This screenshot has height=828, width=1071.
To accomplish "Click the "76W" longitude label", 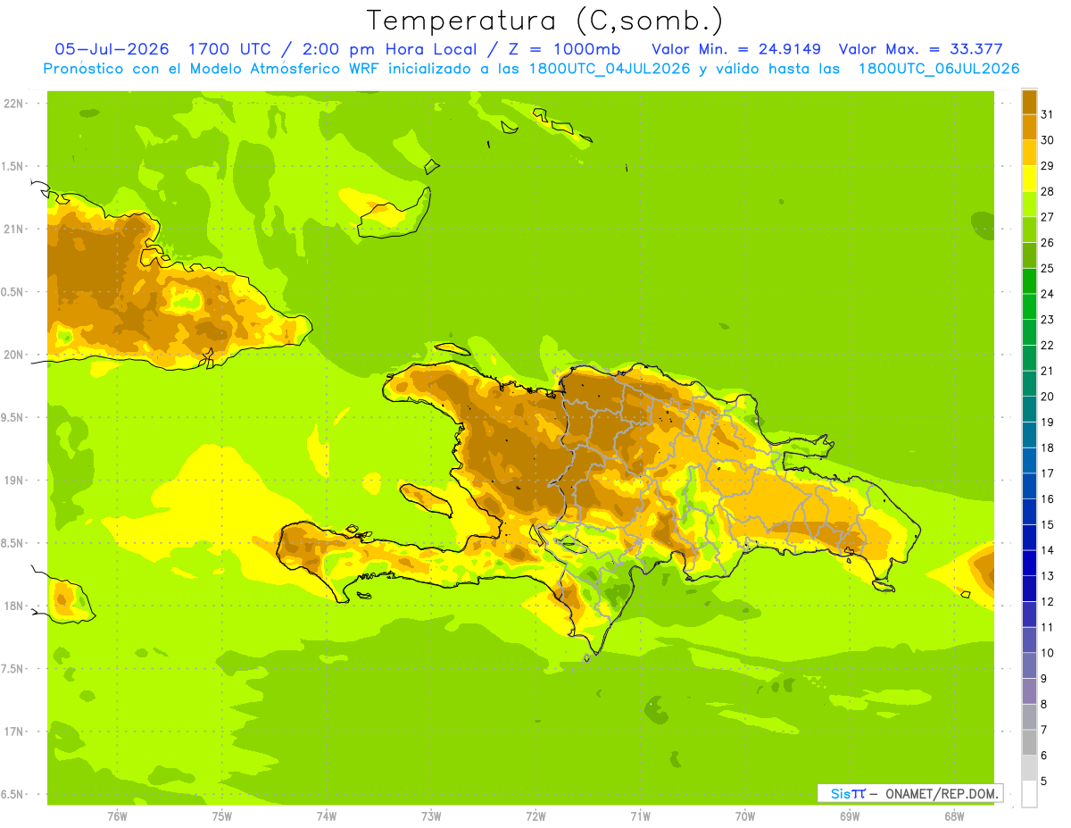I will (x=117, y=816).
